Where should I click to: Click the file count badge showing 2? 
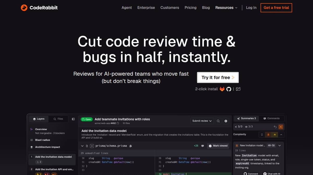pyautogui.click(x=39, y=162)
